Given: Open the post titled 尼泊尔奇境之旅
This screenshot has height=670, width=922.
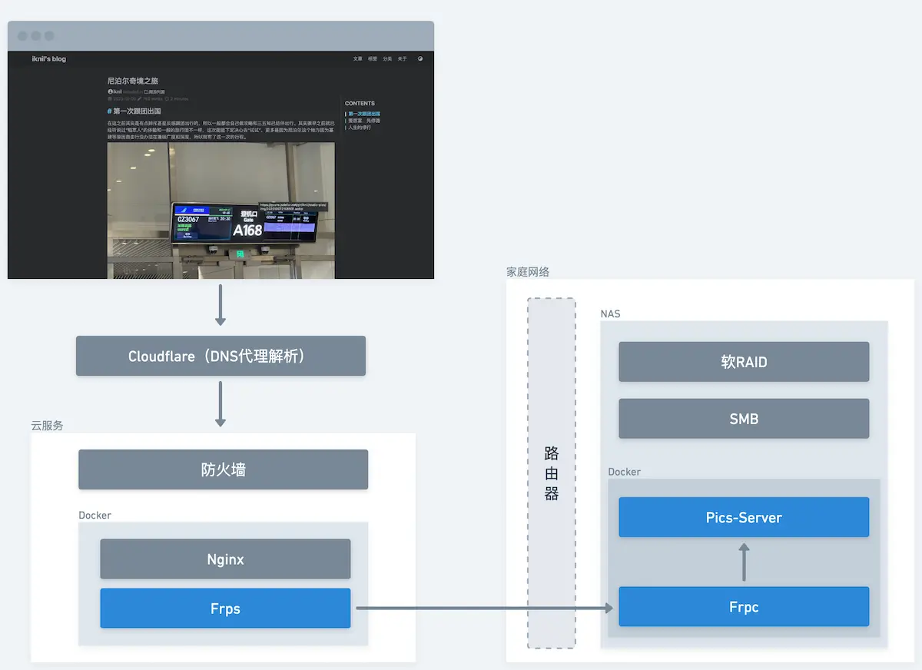Looking at the screenshot, I should pos(134,81).
